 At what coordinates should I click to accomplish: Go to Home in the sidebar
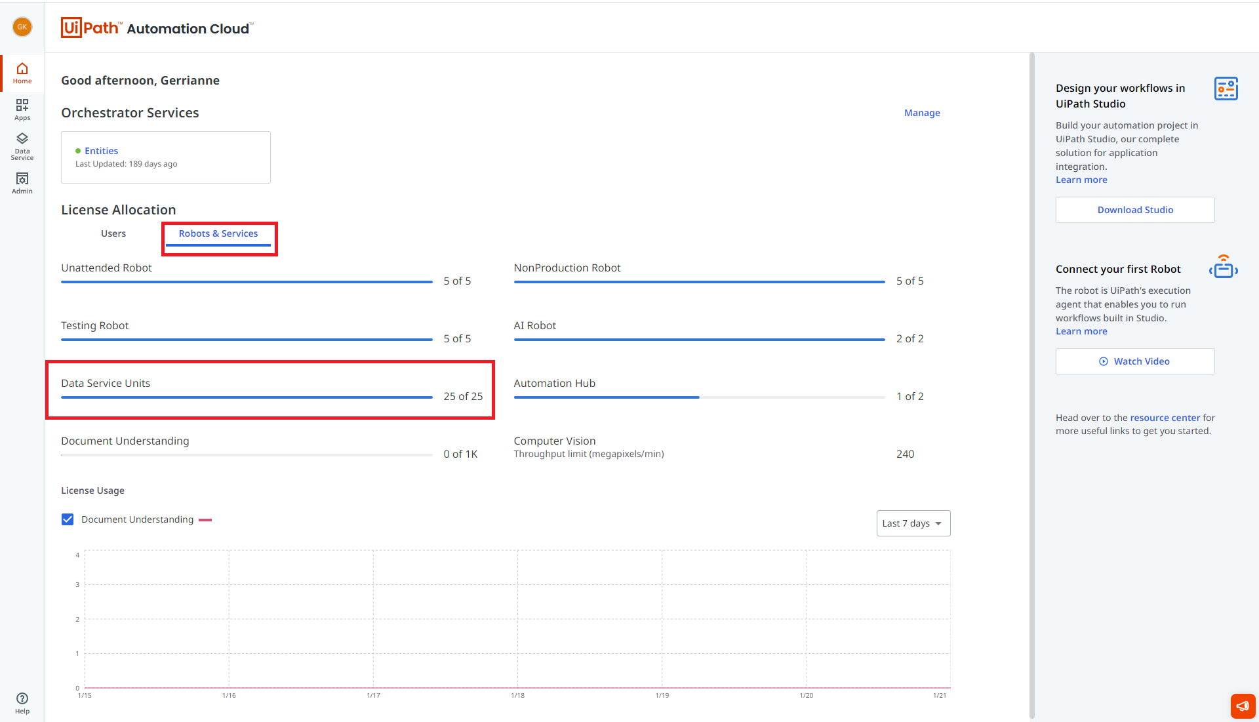pyautogui.click(x=22, y=73)
